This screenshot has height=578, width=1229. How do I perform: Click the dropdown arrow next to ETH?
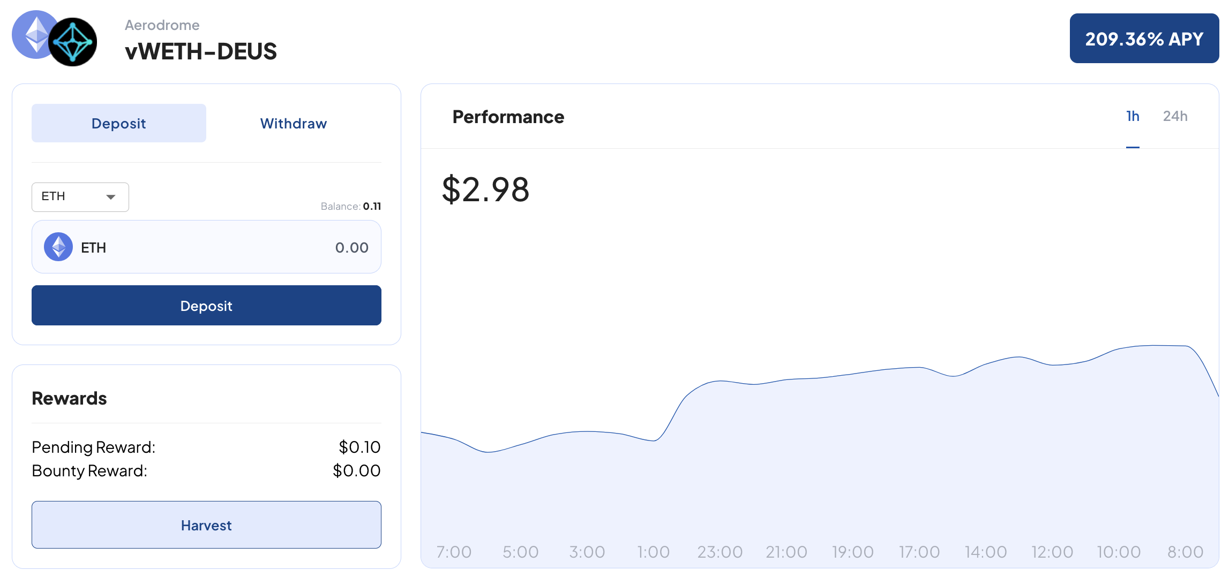[x=111, y=197]
